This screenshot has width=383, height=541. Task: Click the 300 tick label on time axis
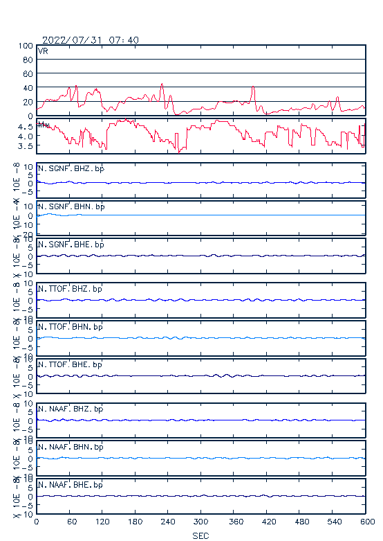tap(200, 522)
